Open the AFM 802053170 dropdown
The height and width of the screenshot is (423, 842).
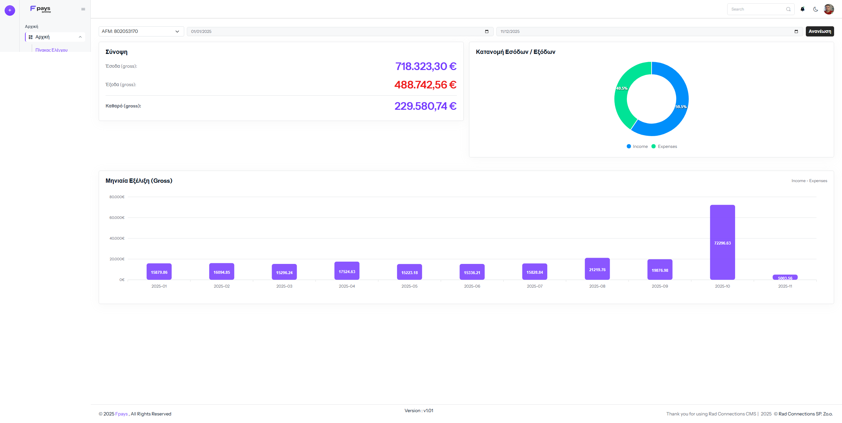(141, 32)
